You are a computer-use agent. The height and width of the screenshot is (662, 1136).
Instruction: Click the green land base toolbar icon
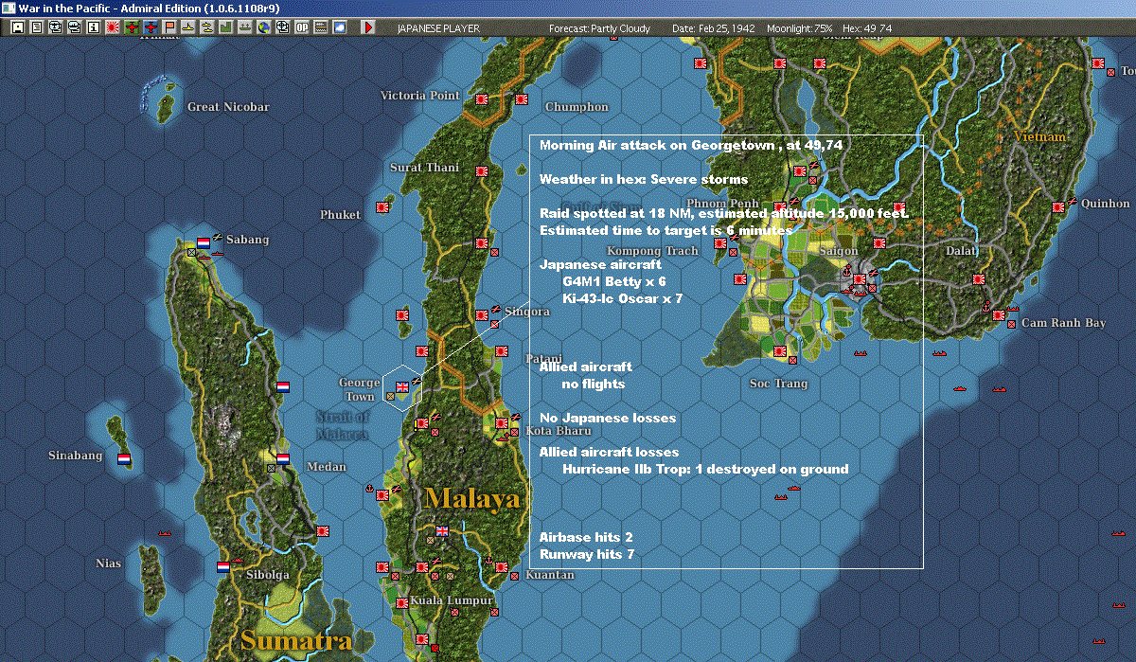click(x=225, y=27)
